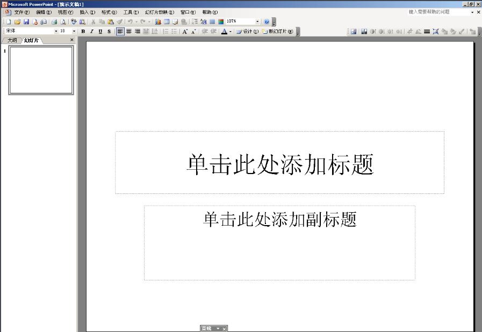482x332 pixels.
Task: Expand the undo history dropdown arrow
Action: tap(136, 22)
